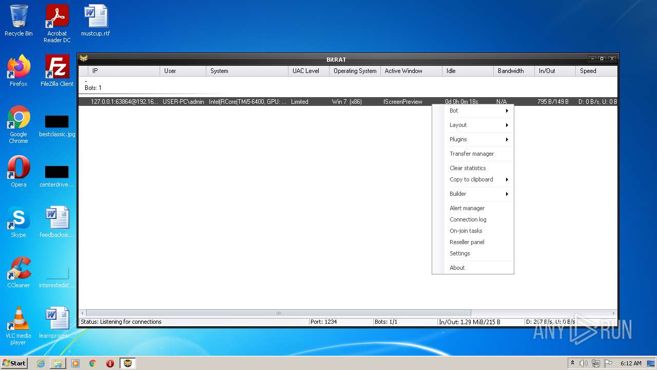Click horizontal scrollbar thumb in bot list

(279, 313)
